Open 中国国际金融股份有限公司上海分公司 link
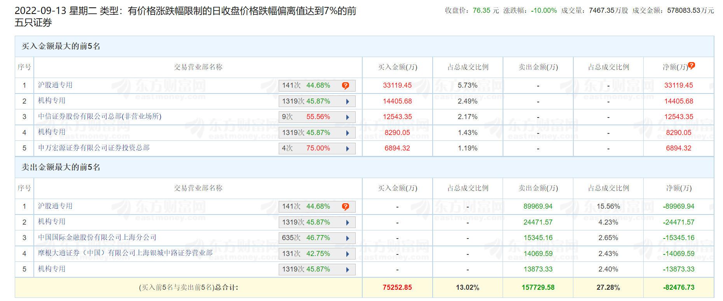This screenshot has width=723, height=301. coord(97,237)
